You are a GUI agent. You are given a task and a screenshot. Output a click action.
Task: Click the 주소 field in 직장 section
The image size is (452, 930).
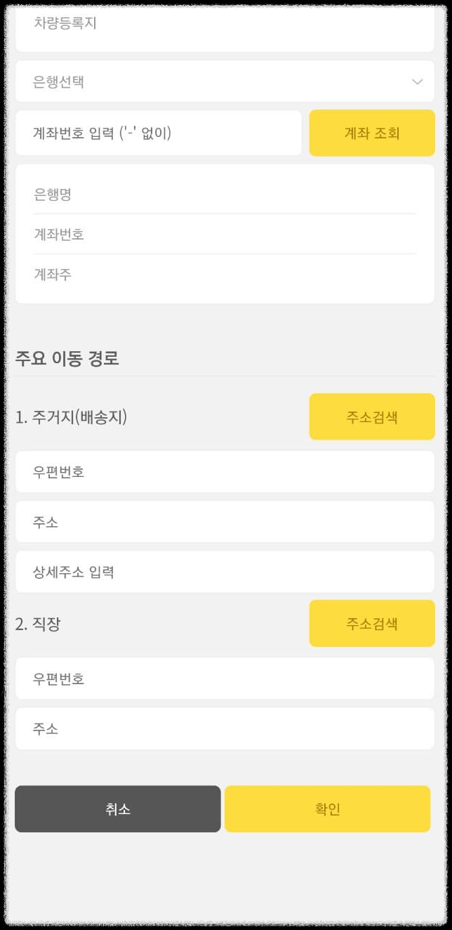[225, 728]
